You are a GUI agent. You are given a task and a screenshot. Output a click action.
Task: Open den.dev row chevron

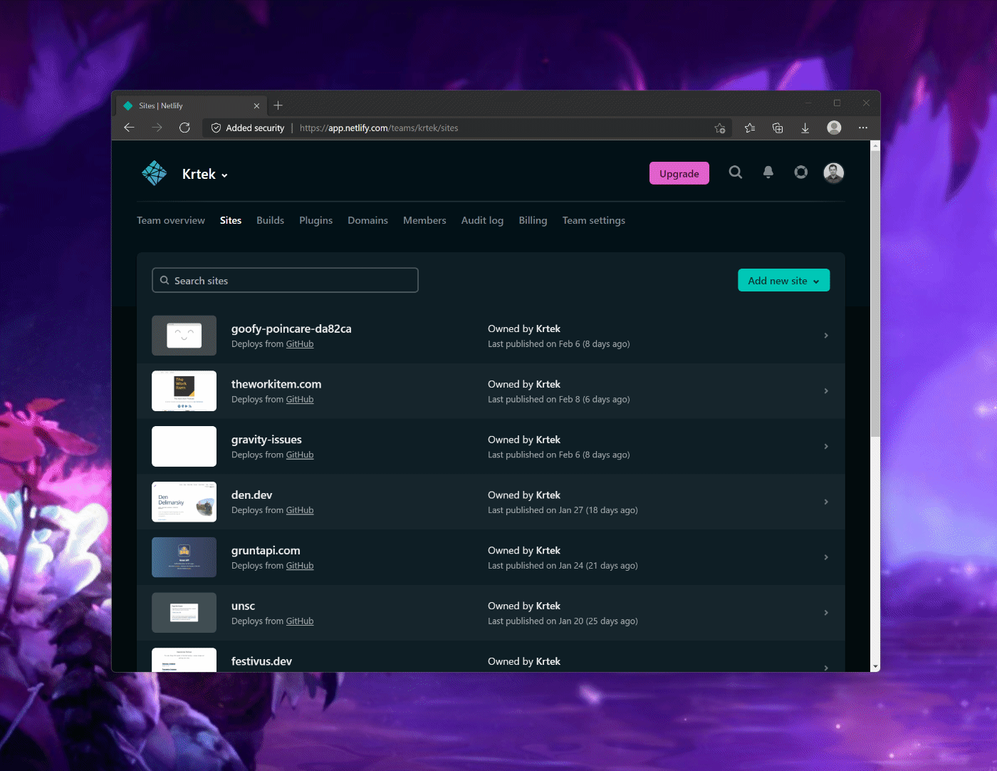point(826,502)
